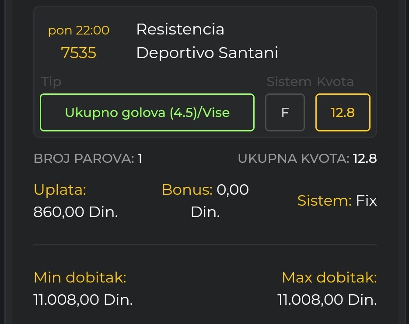The width and height of the screenshot is (409, 324).
Task: Select the Deportivo Santani team name
Action: pyautogui.click(x=207, y=53)
